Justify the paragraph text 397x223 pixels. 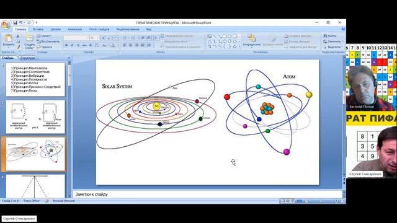click(x=143, y=45)
